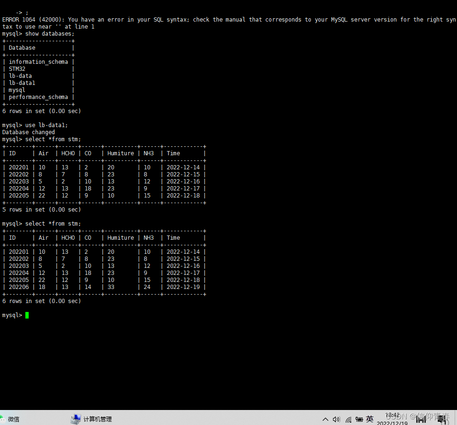Open the taskbar clock and date

point(392,419)
